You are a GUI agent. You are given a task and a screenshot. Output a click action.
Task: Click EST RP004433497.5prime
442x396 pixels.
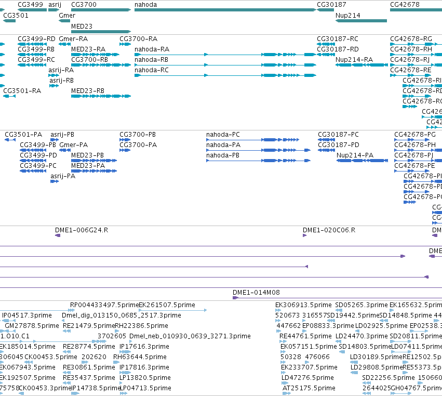coord(104,305)
